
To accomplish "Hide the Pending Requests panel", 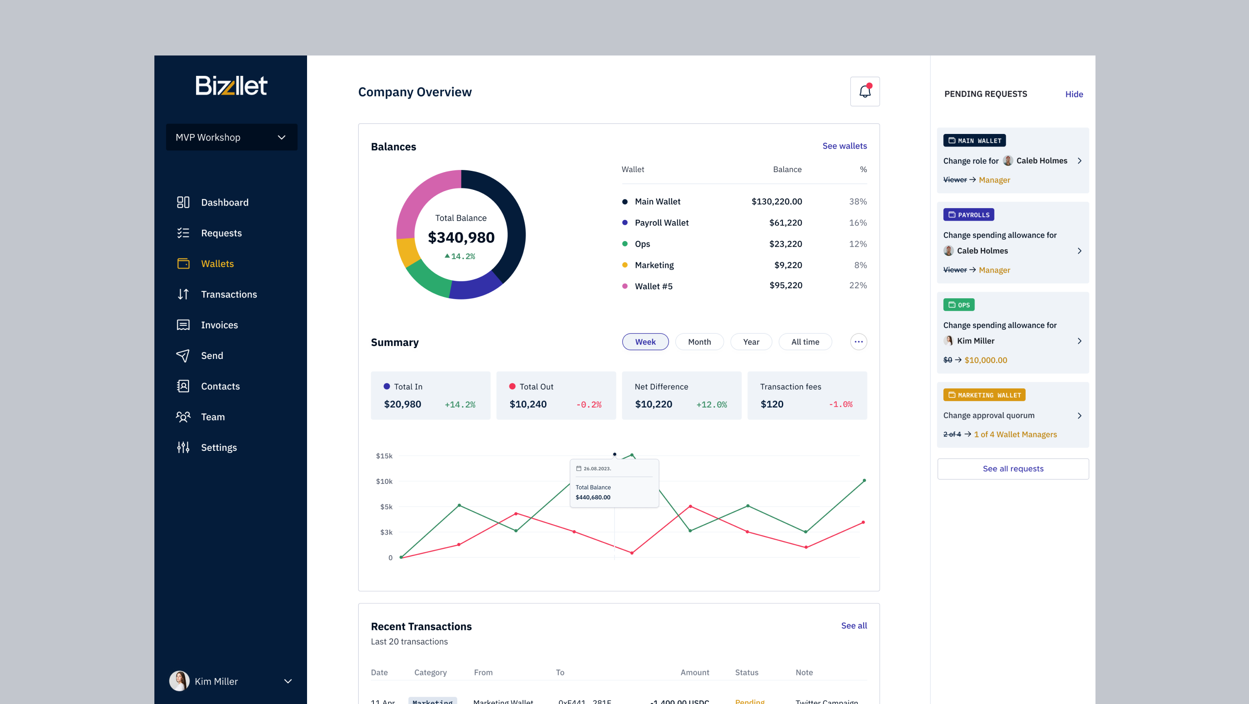I will point(1073,94).
